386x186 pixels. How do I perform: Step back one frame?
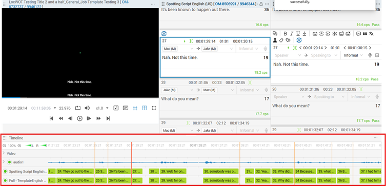pos(70,118)
